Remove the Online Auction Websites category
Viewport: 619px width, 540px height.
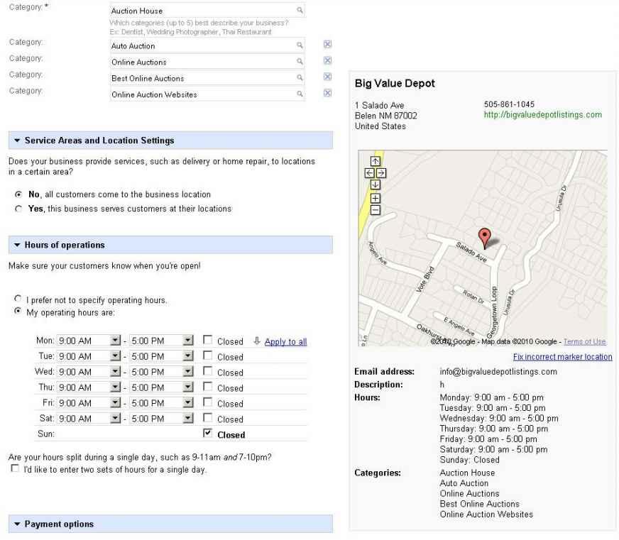[x=327, y=94]
